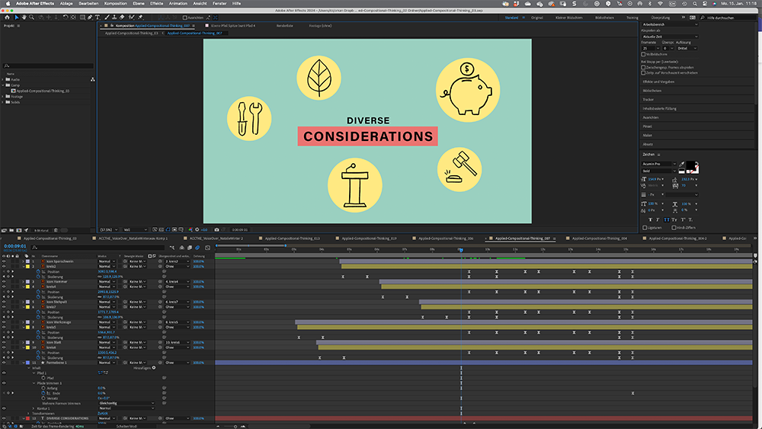Open the Effekte menu
Viewport: 762px width, 429px height.
[156, 3]
